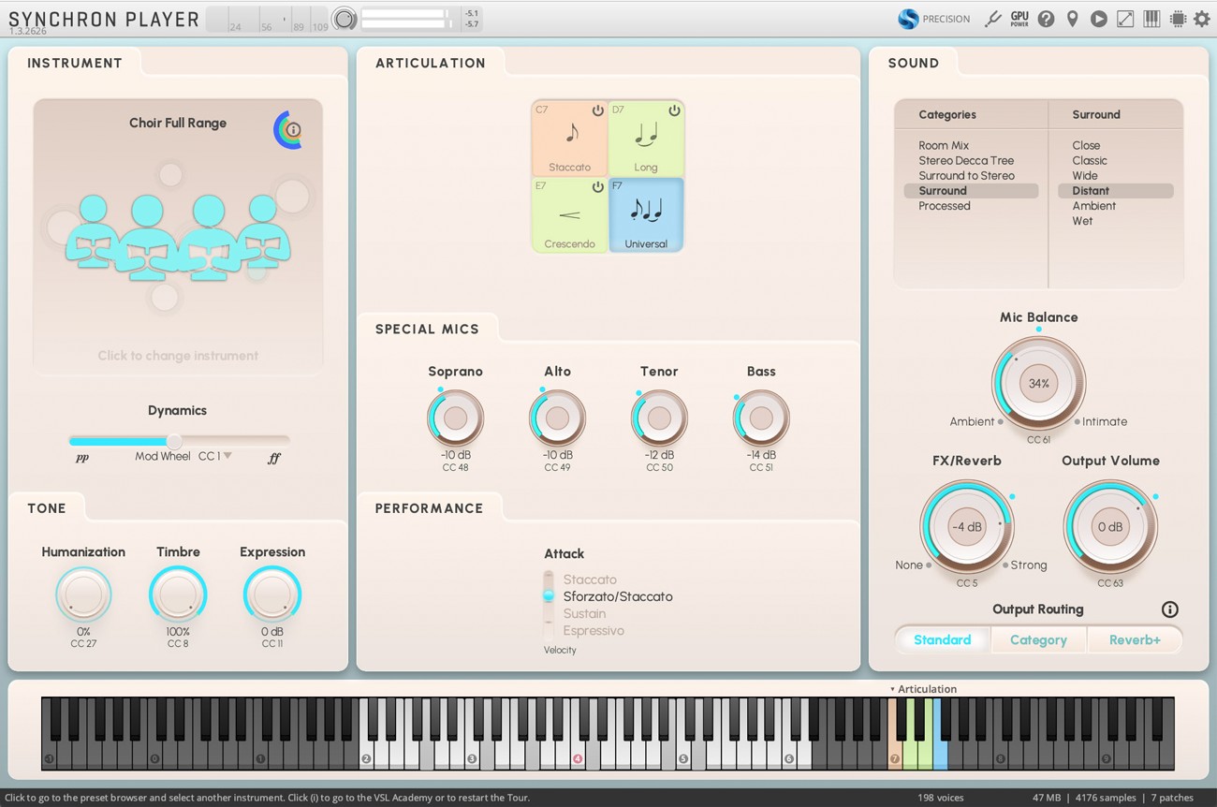Open GPU Power options
The image size is (1217, 807).
(1019, 18)
